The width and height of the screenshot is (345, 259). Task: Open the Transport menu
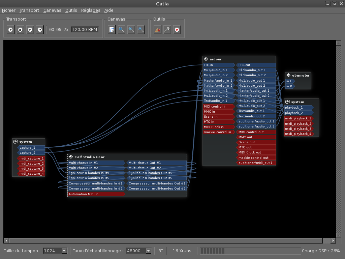tap(29, 10)
